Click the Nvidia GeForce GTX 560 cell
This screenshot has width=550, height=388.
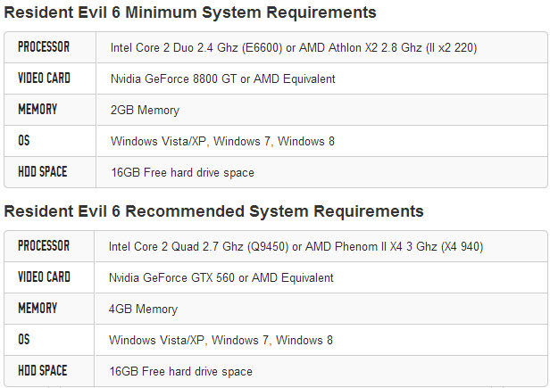(x=221, y=277)
